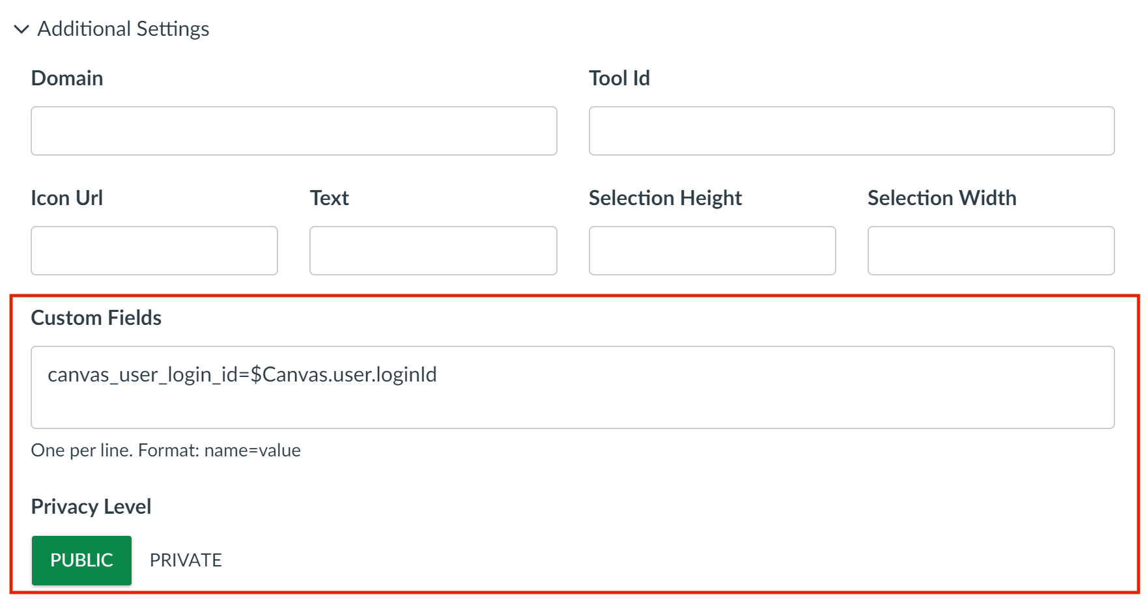The width and height of the screenshot is (1147, 599).
Task: Focus the Selection Width input
Action: 991,251
